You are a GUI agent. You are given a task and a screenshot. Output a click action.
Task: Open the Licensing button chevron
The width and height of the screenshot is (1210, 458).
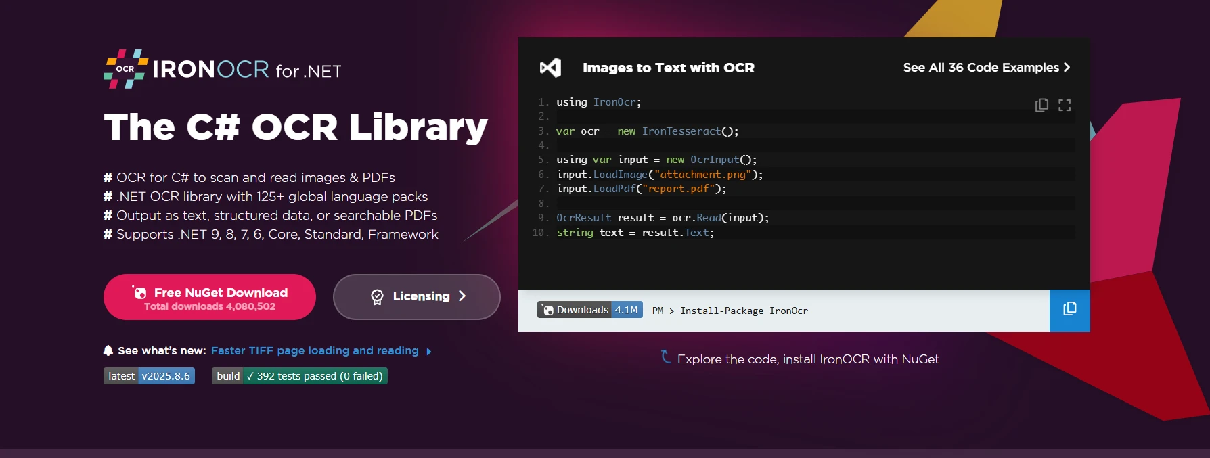(x=462, y=296)
